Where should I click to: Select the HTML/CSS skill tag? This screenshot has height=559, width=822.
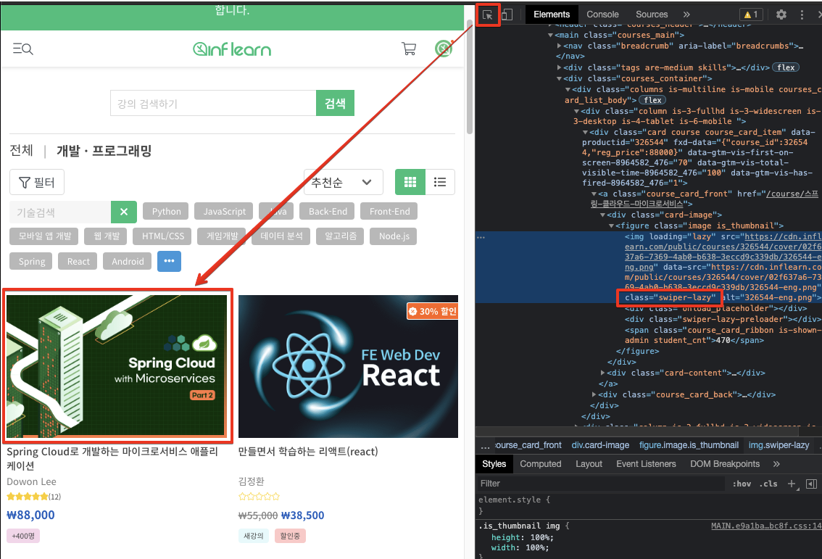[x=162, y=236]
